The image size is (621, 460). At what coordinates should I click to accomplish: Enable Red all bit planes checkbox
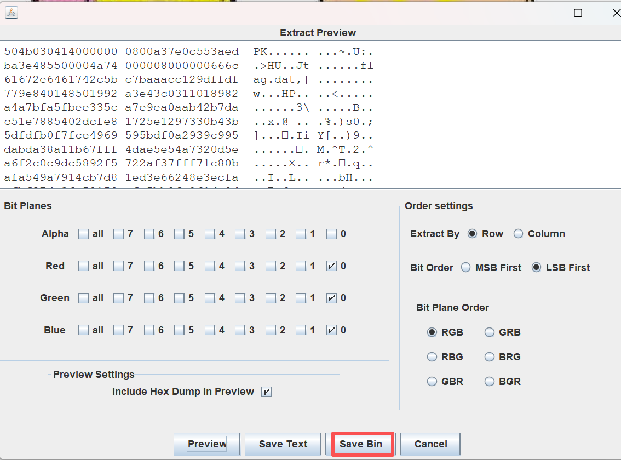[x=83, y=266]
